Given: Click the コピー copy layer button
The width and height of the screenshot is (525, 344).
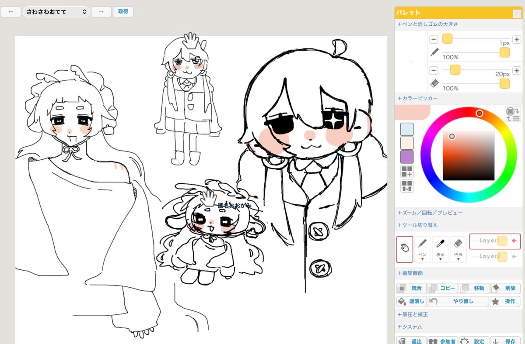Looking at the screenshot, I should 443,289.
